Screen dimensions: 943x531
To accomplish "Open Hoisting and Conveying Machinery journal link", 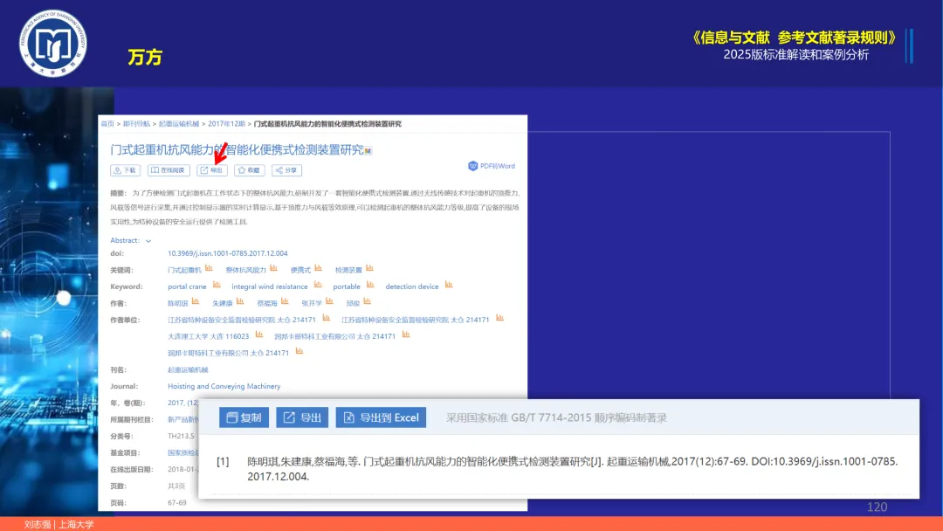I will point(224,386).
